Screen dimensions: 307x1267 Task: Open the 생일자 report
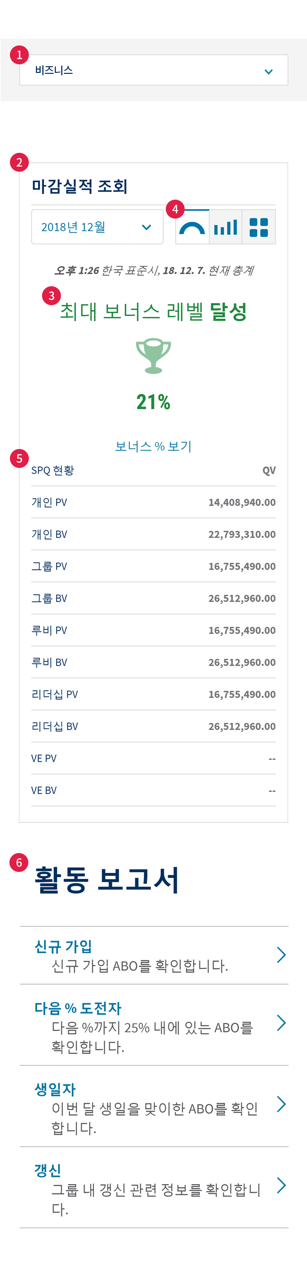tap(154, 1106)
